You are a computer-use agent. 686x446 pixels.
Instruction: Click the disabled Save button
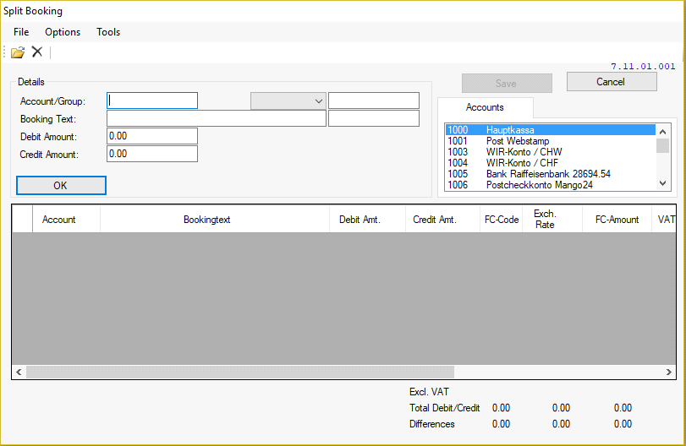507,83
